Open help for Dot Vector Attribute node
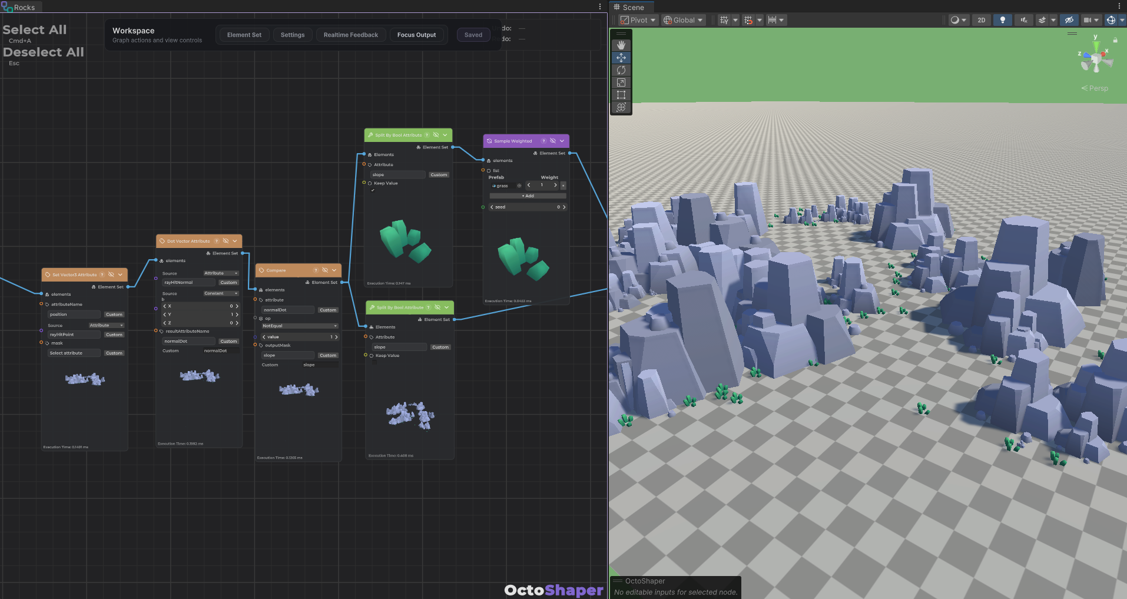This screenshot has width=1127, height=599. coord(217,241)
